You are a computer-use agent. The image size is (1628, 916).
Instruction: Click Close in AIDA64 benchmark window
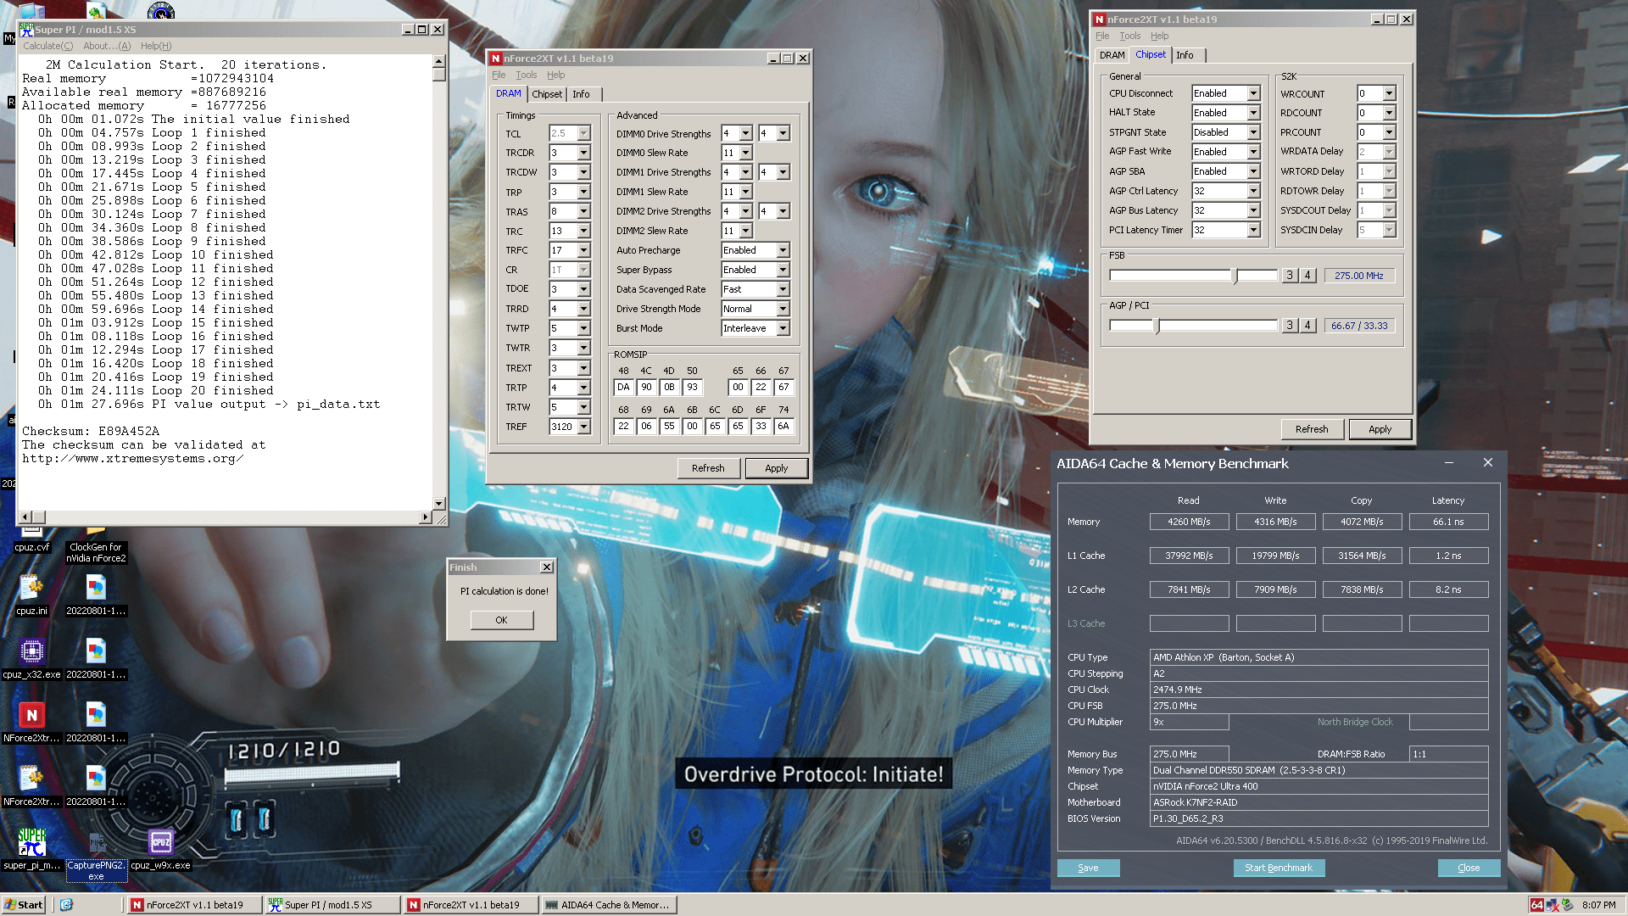1469,868
